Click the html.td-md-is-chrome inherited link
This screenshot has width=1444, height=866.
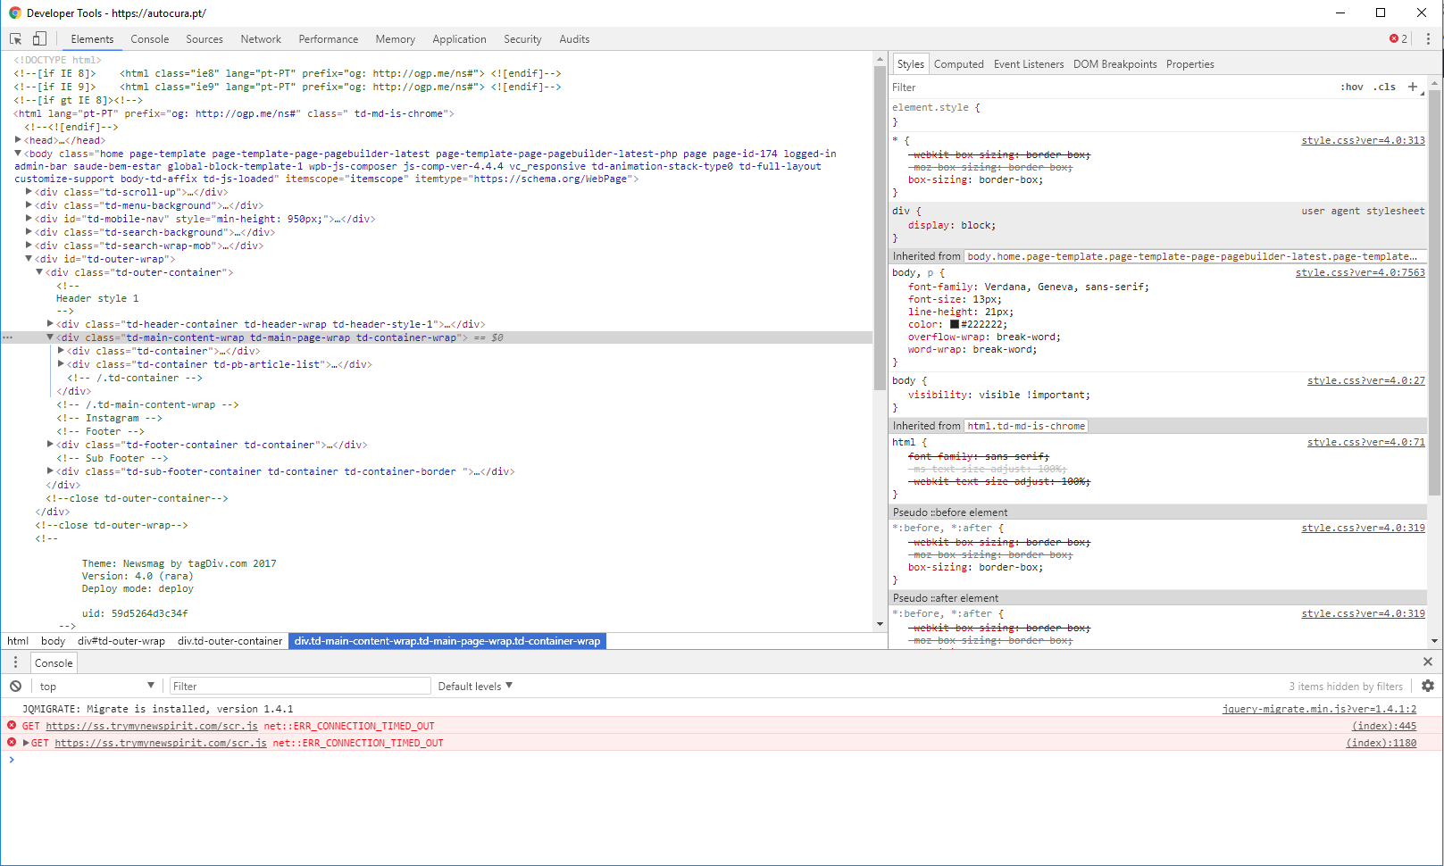coord(1026,426)
